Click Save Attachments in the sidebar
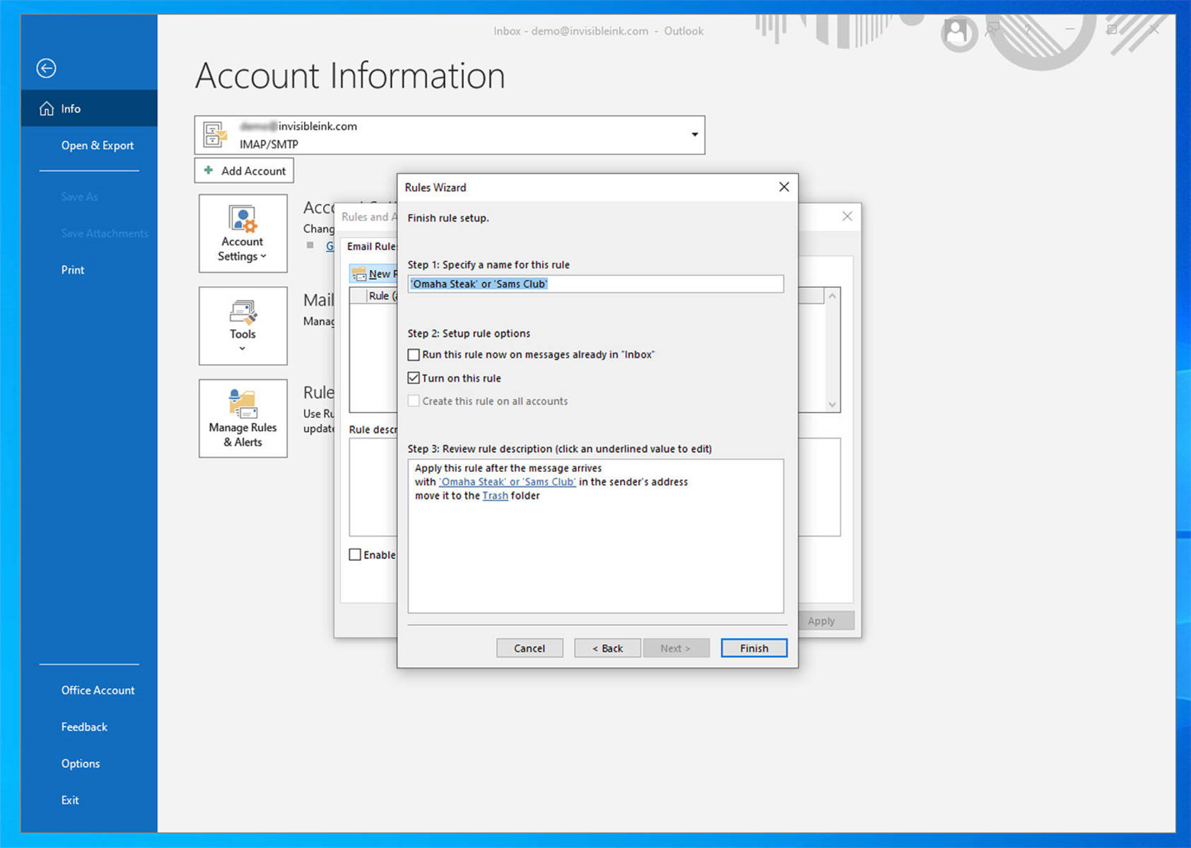Image resolution: width=1191 pixels, height=848 pixels. click(105, 233)
